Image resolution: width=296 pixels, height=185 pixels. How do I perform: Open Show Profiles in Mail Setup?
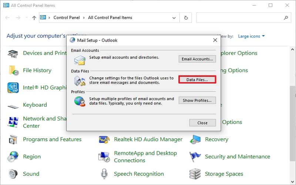(197, 100)
